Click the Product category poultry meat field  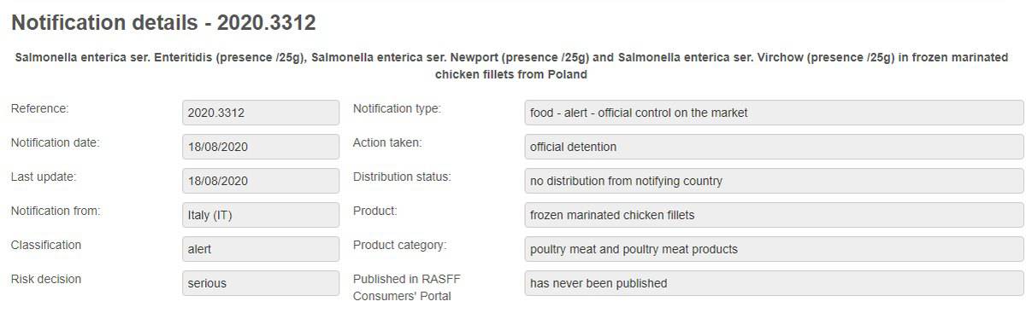pos(774,249)
